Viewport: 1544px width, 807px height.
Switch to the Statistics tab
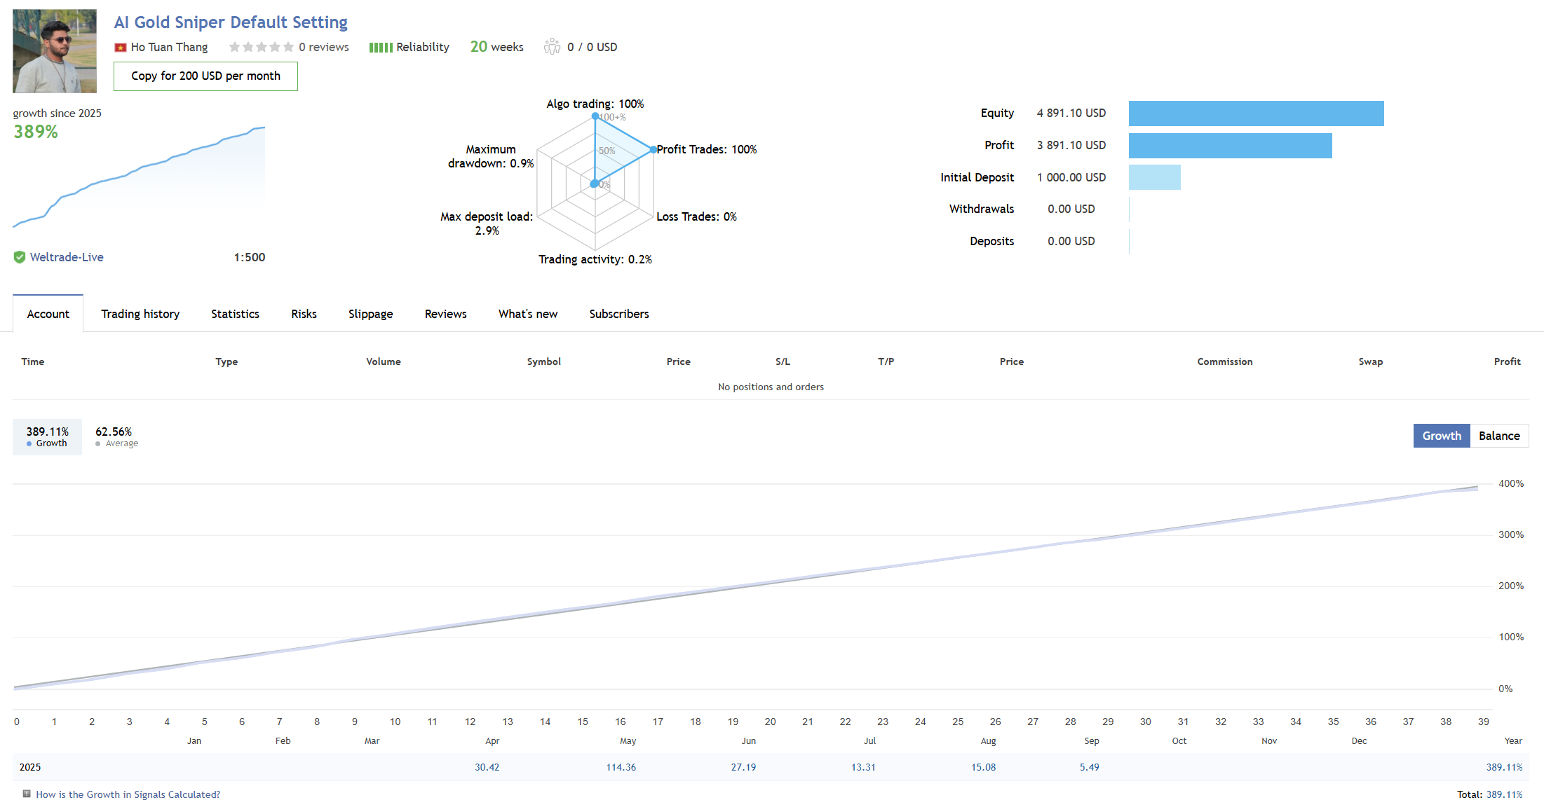pyautogui.click(x=235, y=314)
